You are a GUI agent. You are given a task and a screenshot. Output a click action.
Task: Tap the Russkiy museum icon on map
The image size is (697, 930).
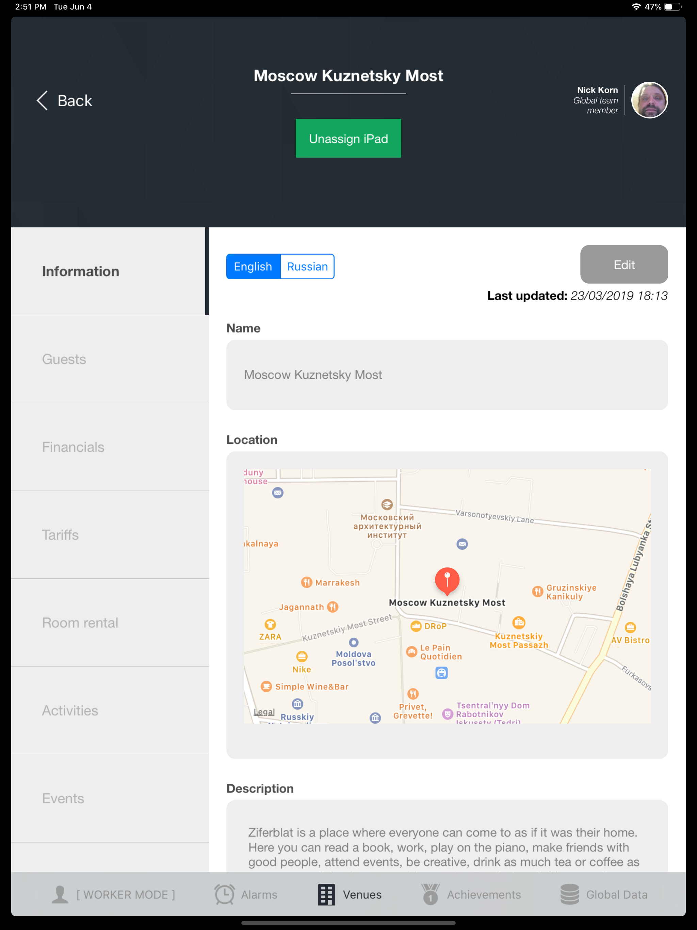pos(298,704)
